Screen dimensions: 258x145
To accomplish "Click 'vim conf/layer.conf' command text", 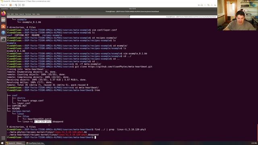I will pos(104,30).
